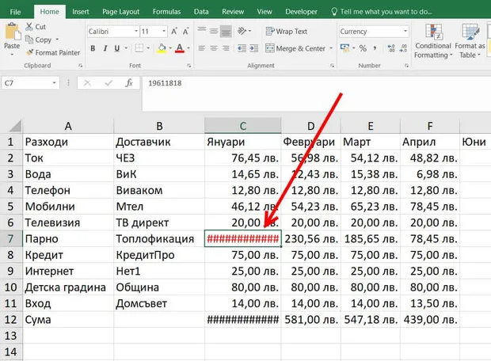Viewport: 491px width, 361px height.
Task: Click Decrease Decimal icon
Action: (x=403, y=48)
